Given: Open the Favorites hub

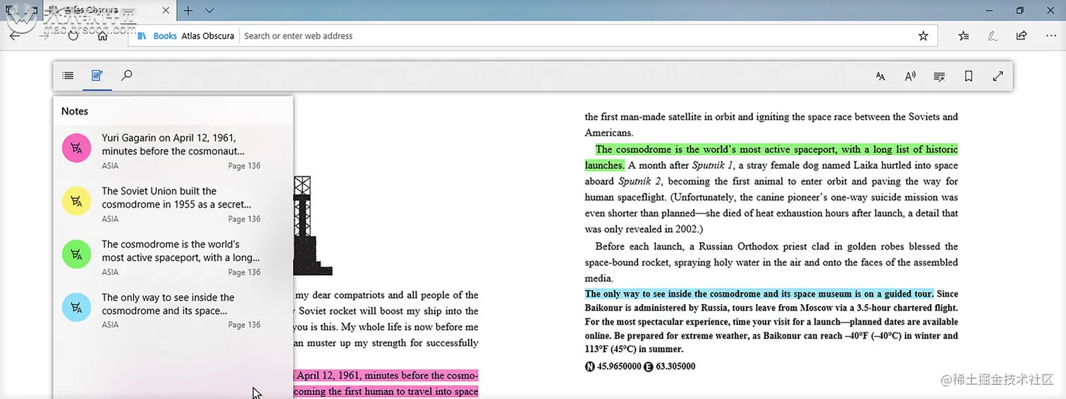Looking at the screenshot, I should click(x=964, y=36).
